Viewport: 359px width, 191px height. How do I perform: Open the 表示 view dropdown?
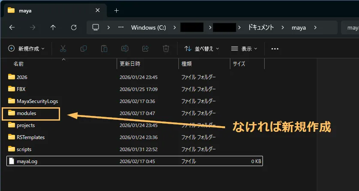click(x=244, y=49)
